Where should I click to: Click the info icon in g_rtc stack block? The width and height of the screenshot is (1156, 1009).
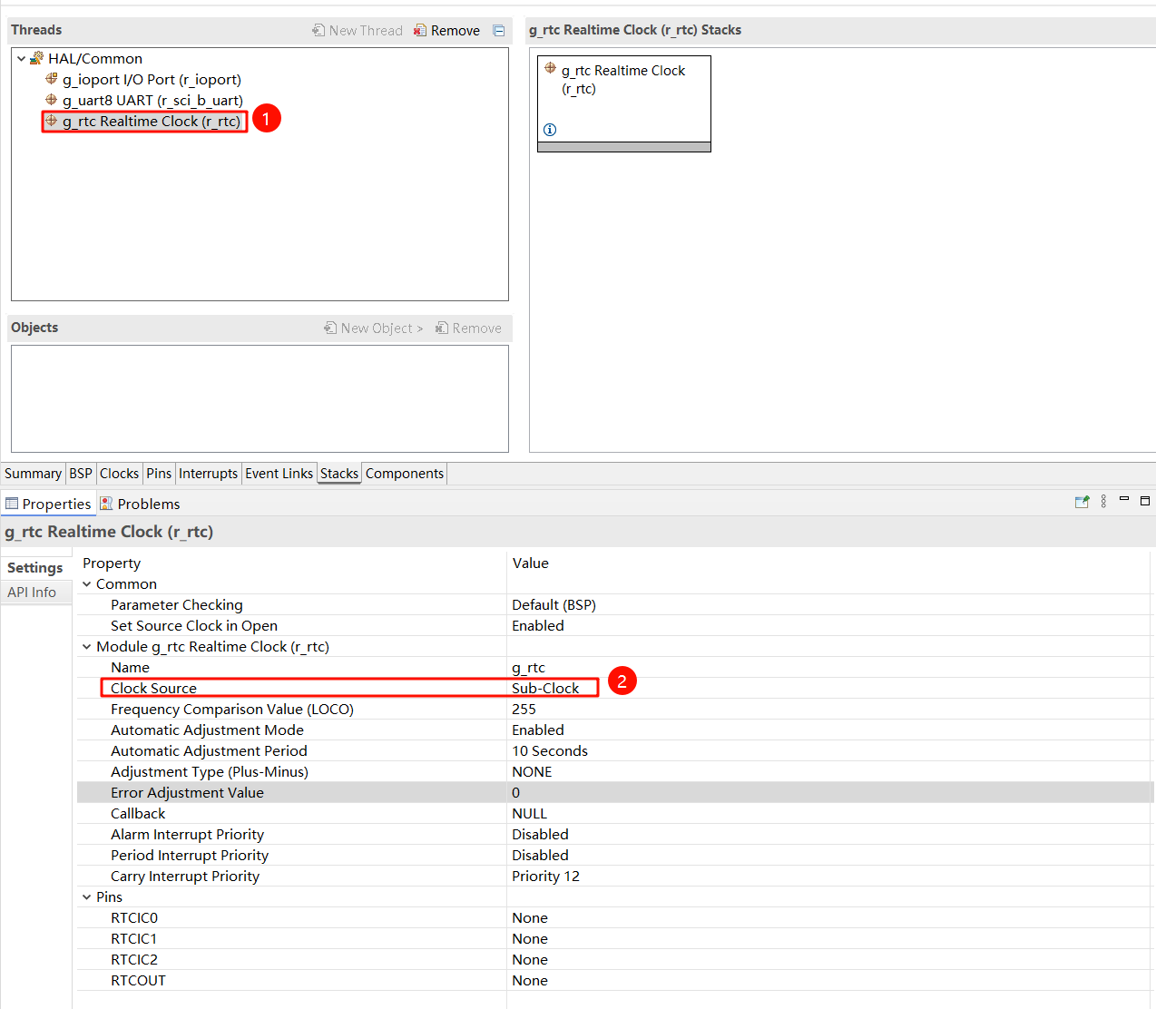coord(550,130)
